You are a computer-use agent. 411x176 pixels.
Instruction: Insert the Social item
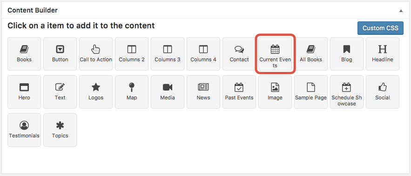pyautogui.click(x=383, y=92)
